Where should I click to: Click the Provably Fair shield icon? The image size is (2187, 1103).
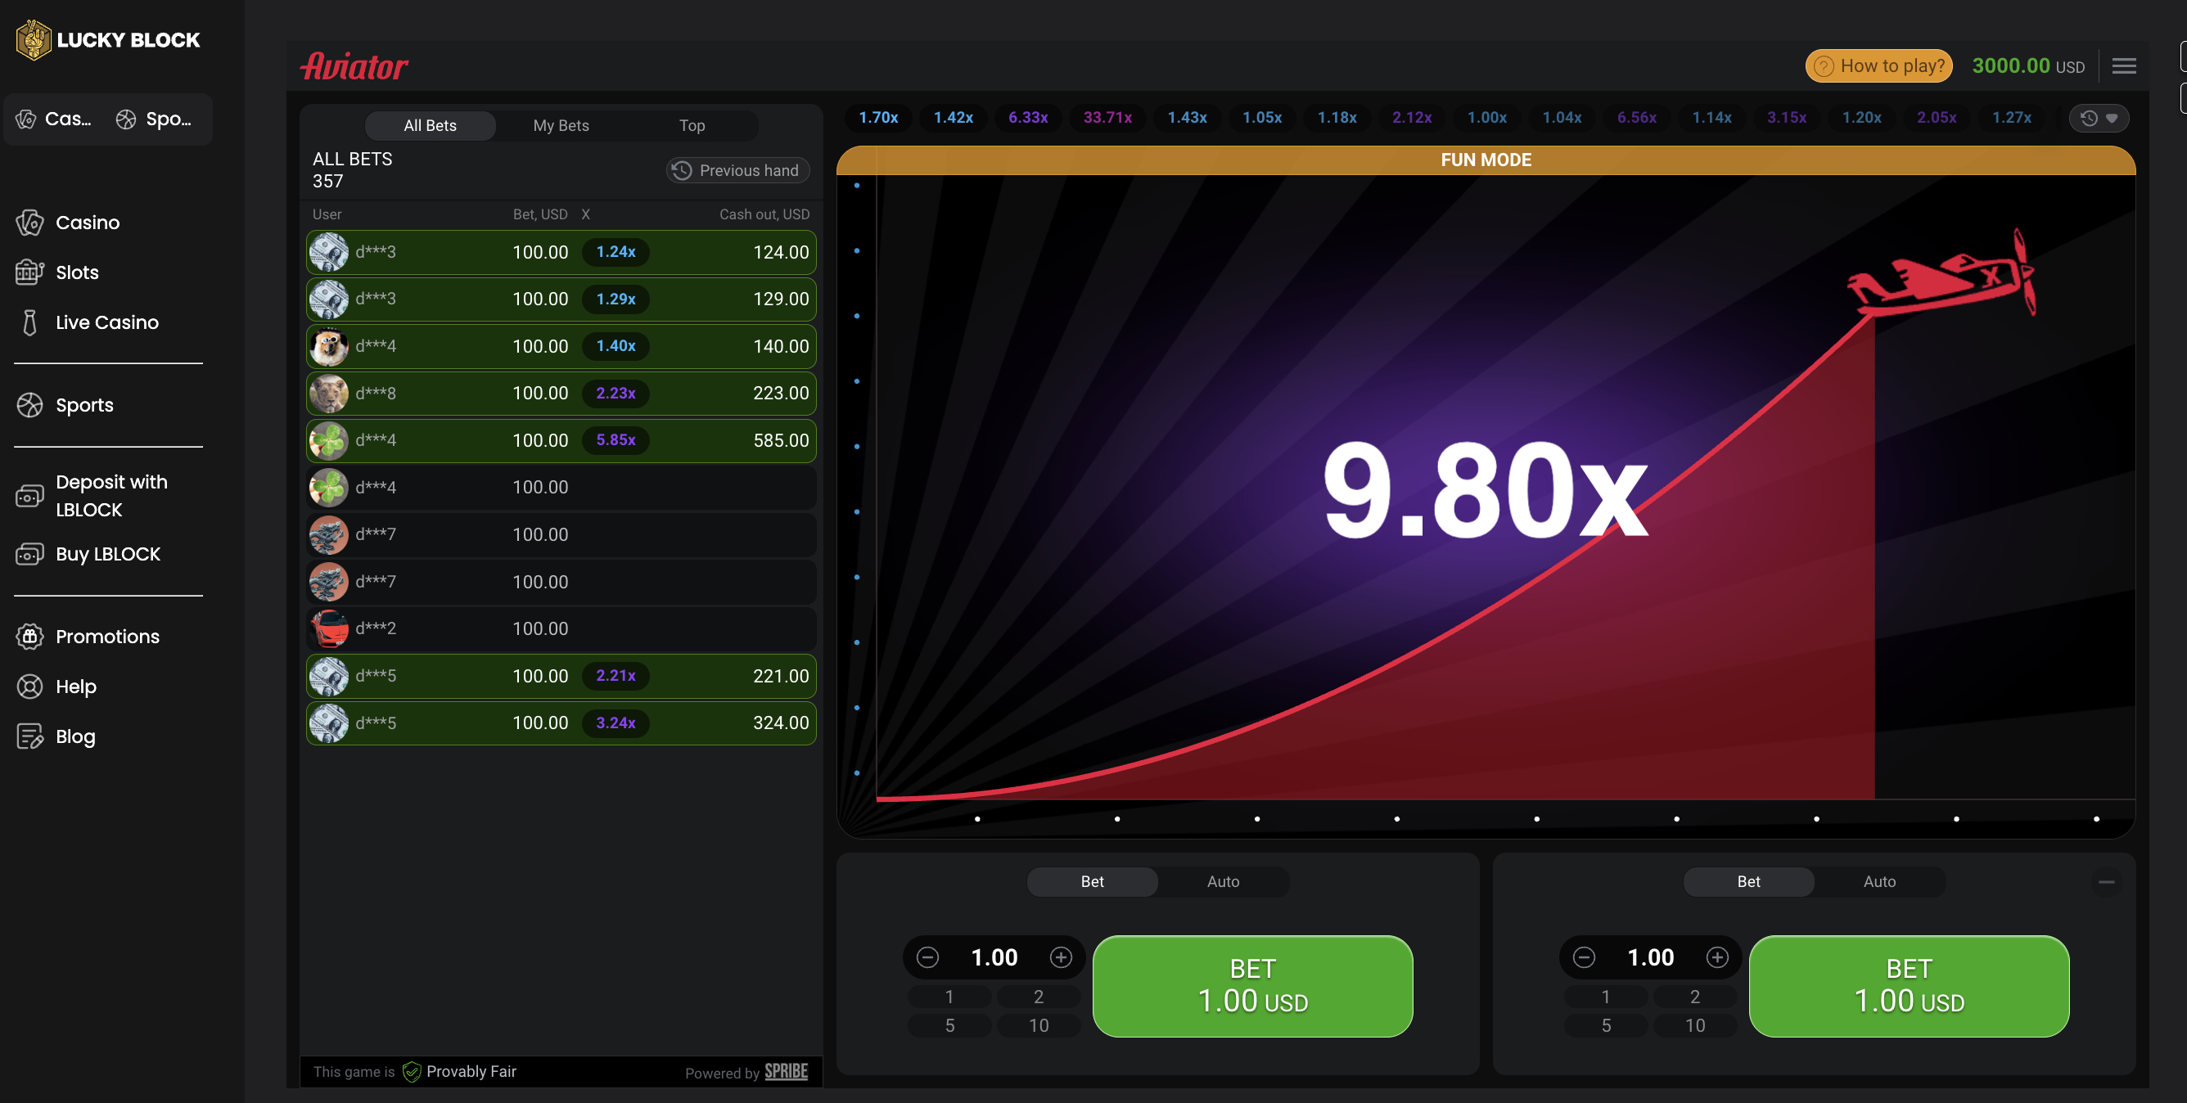tap(412, 1072)
